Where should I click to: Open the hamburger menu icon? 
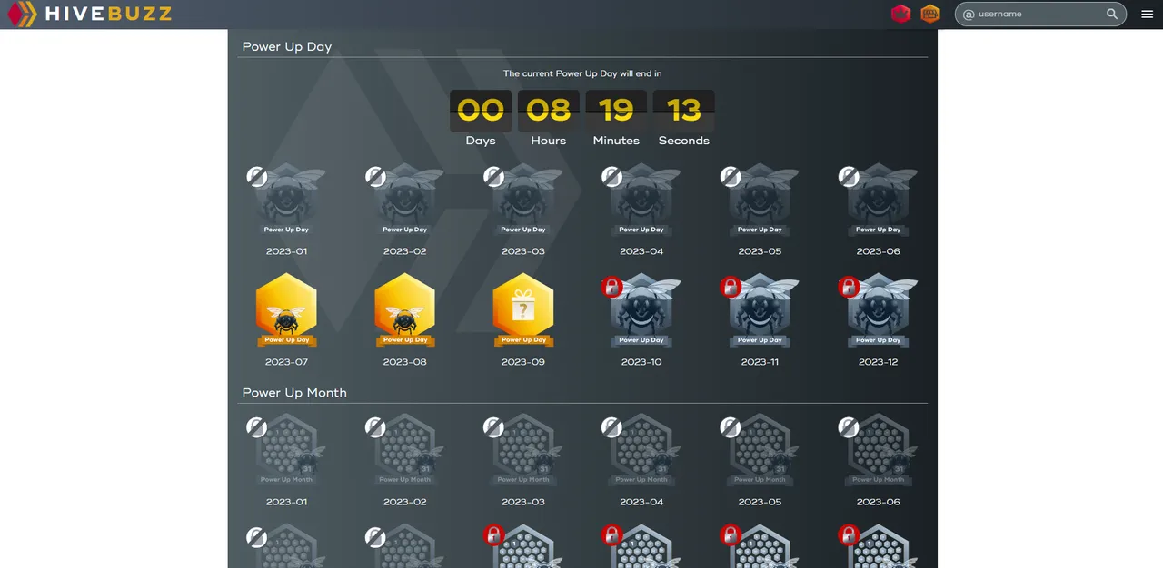click(x=1147, y=14)
